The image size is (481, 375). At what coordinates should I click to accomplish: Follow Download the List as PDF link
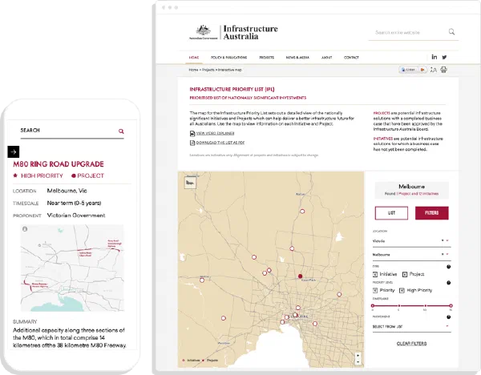point(220,143)
